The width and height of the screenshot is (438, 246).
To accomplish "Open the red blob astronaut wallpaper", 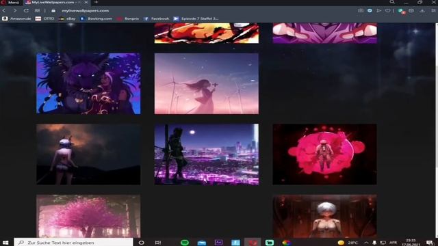I will pos(324,154).
